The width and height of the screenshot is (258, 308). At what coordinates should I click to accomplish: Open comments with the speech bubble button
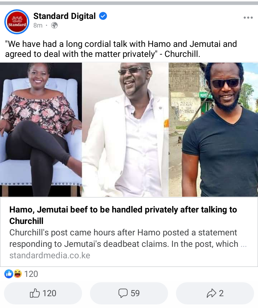click(129, 293)
